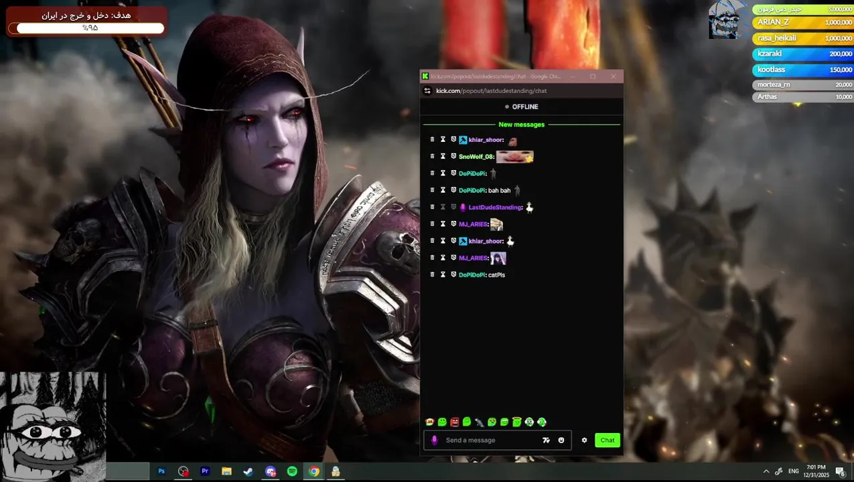Click the timeout hourglass beside SnoWolf_08's message
Screen dimensions: 854x482
[443, 156]
